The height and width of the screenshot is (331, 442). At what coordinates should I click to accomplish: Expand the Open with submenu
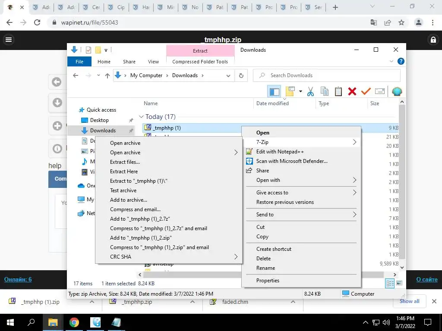point(301,180)
